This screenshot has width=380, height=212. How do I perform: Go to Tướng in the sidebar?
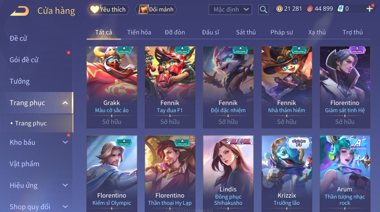(20, 81)
